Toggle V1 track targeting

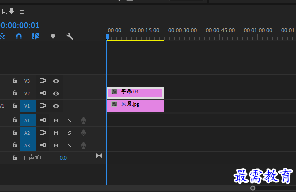(x=28, y=106)
